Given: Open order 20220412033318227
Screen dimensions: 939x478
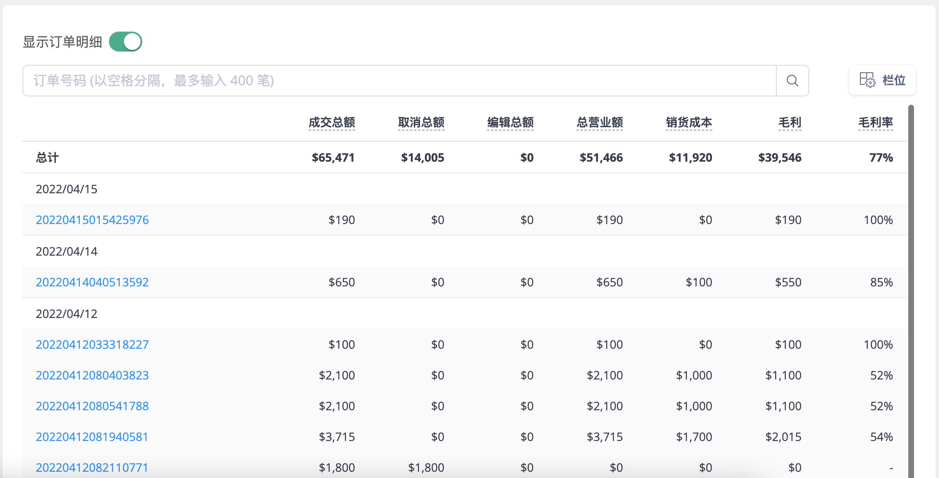Looking at the screenshot, I should [x=92, y=345].
